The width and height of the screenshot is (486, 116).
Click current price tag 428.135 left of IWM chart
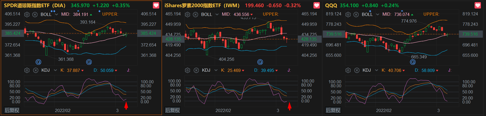(173, 39)
